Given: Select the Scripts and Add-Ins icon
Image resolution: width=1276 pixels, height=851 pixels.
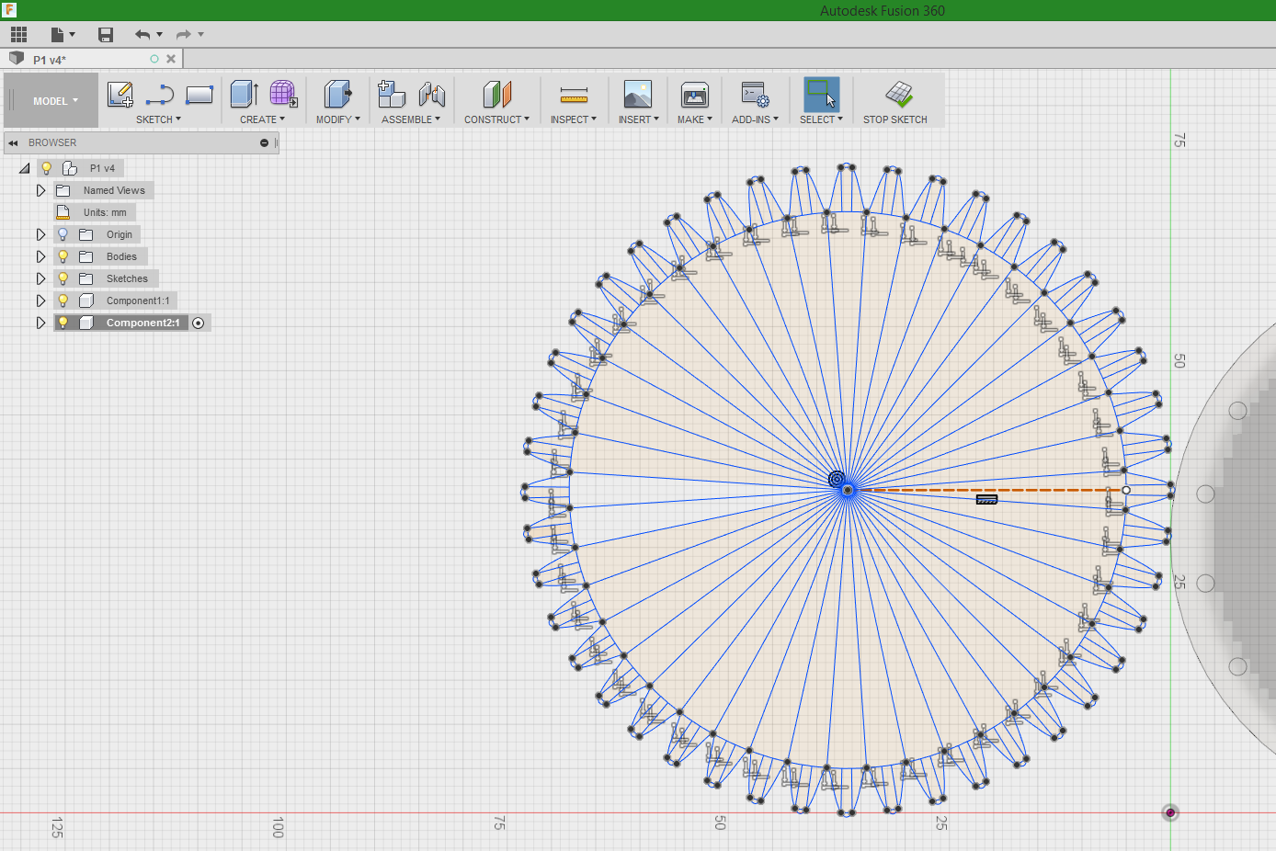Looking at the screenshot, I should click(x=755, y=95).
